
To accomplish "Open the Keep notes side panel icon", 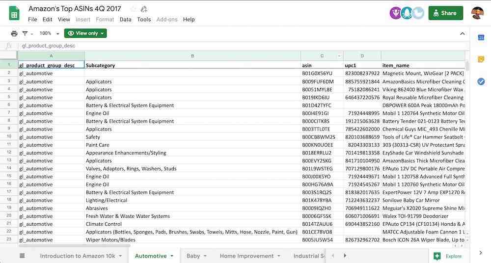I will (x=481, y=59).
